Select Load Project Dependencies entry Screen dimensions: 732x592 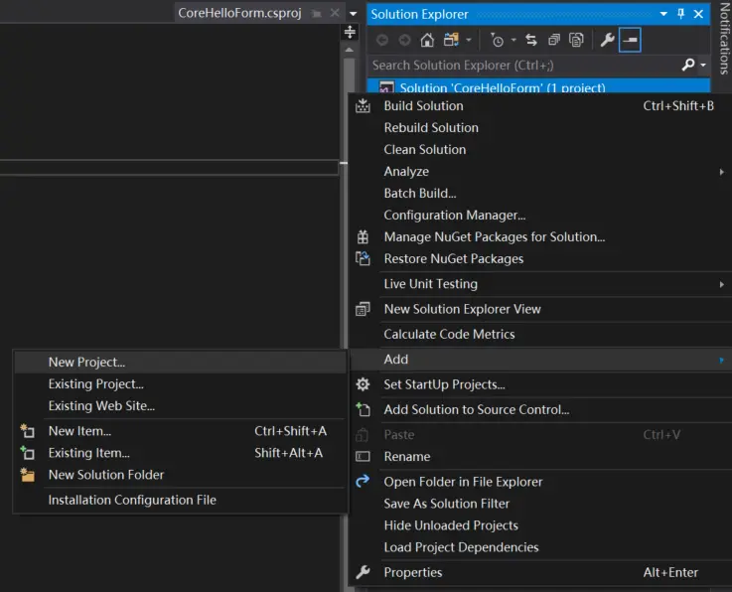click(x=540, y=547)
